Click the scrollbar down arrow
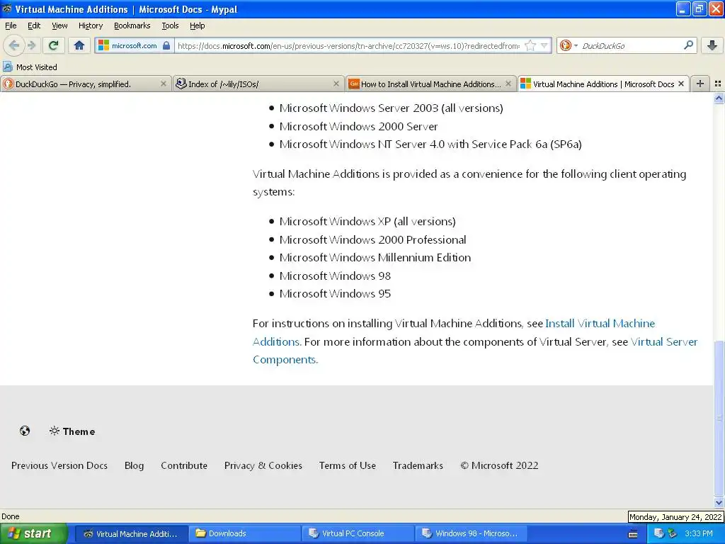Viewport: 725px width, 544px height. click(x=719, y=502)
